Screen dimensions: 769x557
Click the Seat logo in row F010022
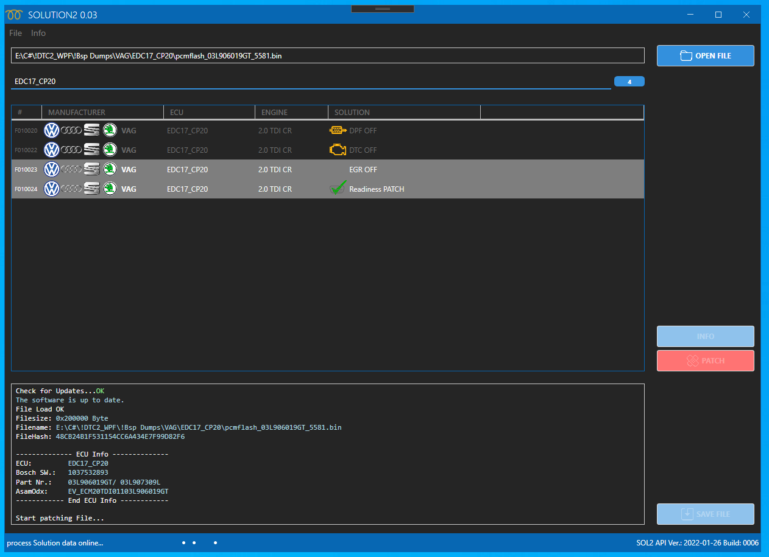(91, 150)
